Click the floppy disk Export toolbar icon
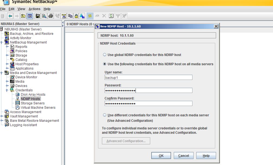The height and width of the screenshot is (165, 273). tap(37, 16)
